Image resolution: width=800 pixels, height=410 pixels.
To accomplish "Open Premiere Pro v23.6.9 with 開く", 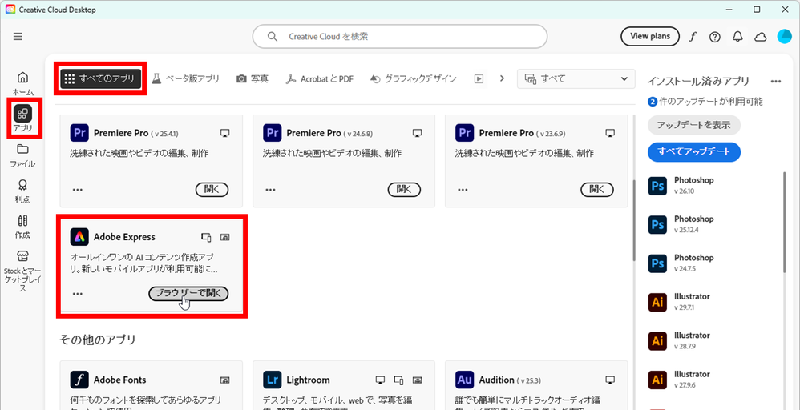I will coord(597,190).
